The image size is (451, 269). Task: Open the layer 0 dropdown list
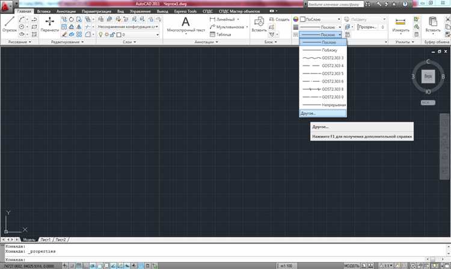coord(158,34)
